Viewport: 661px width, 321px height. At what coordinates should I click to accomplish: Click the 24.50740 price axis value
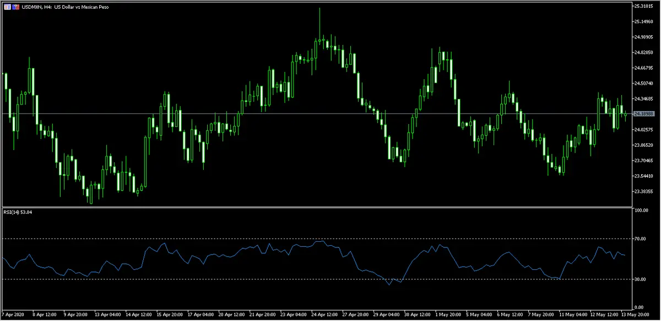(x=643, y=83)
